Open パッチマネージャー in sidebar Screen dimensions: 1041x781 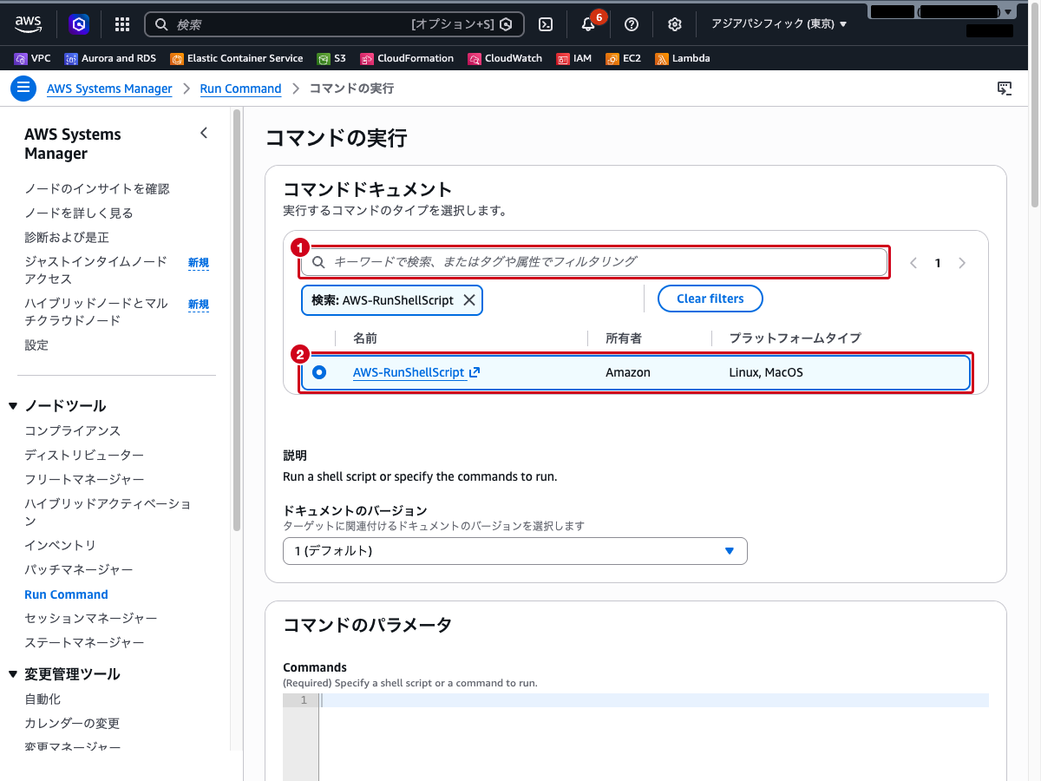pos(79,569)
